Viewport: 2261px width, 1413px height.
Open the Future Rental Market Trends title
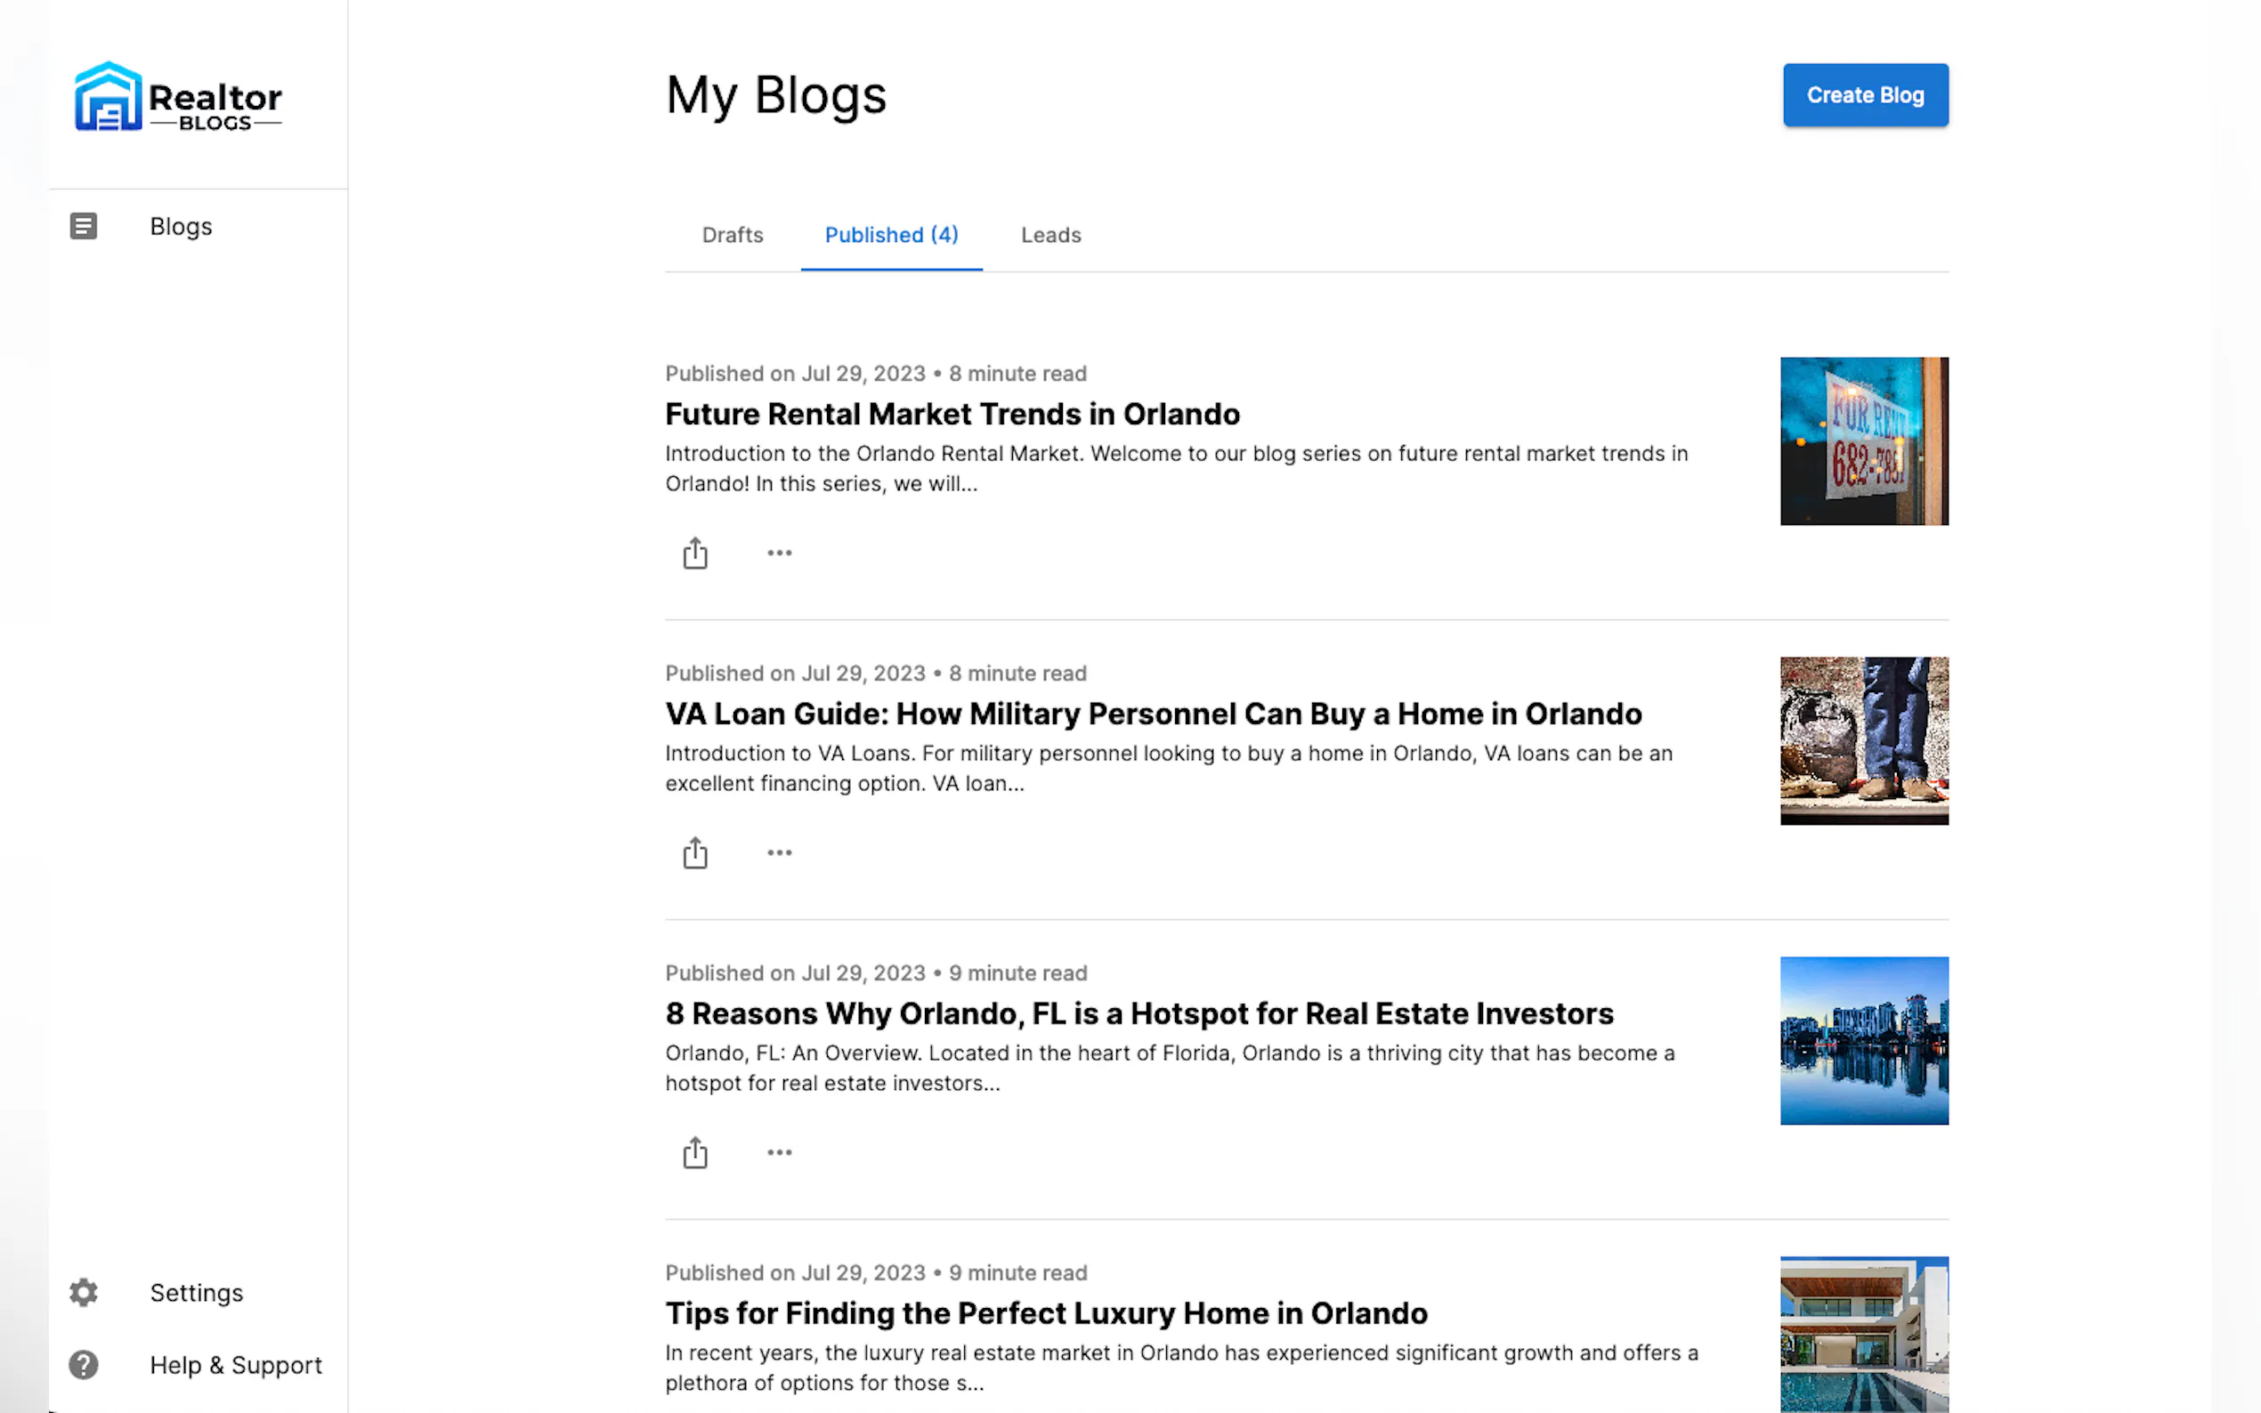[952, 414]
